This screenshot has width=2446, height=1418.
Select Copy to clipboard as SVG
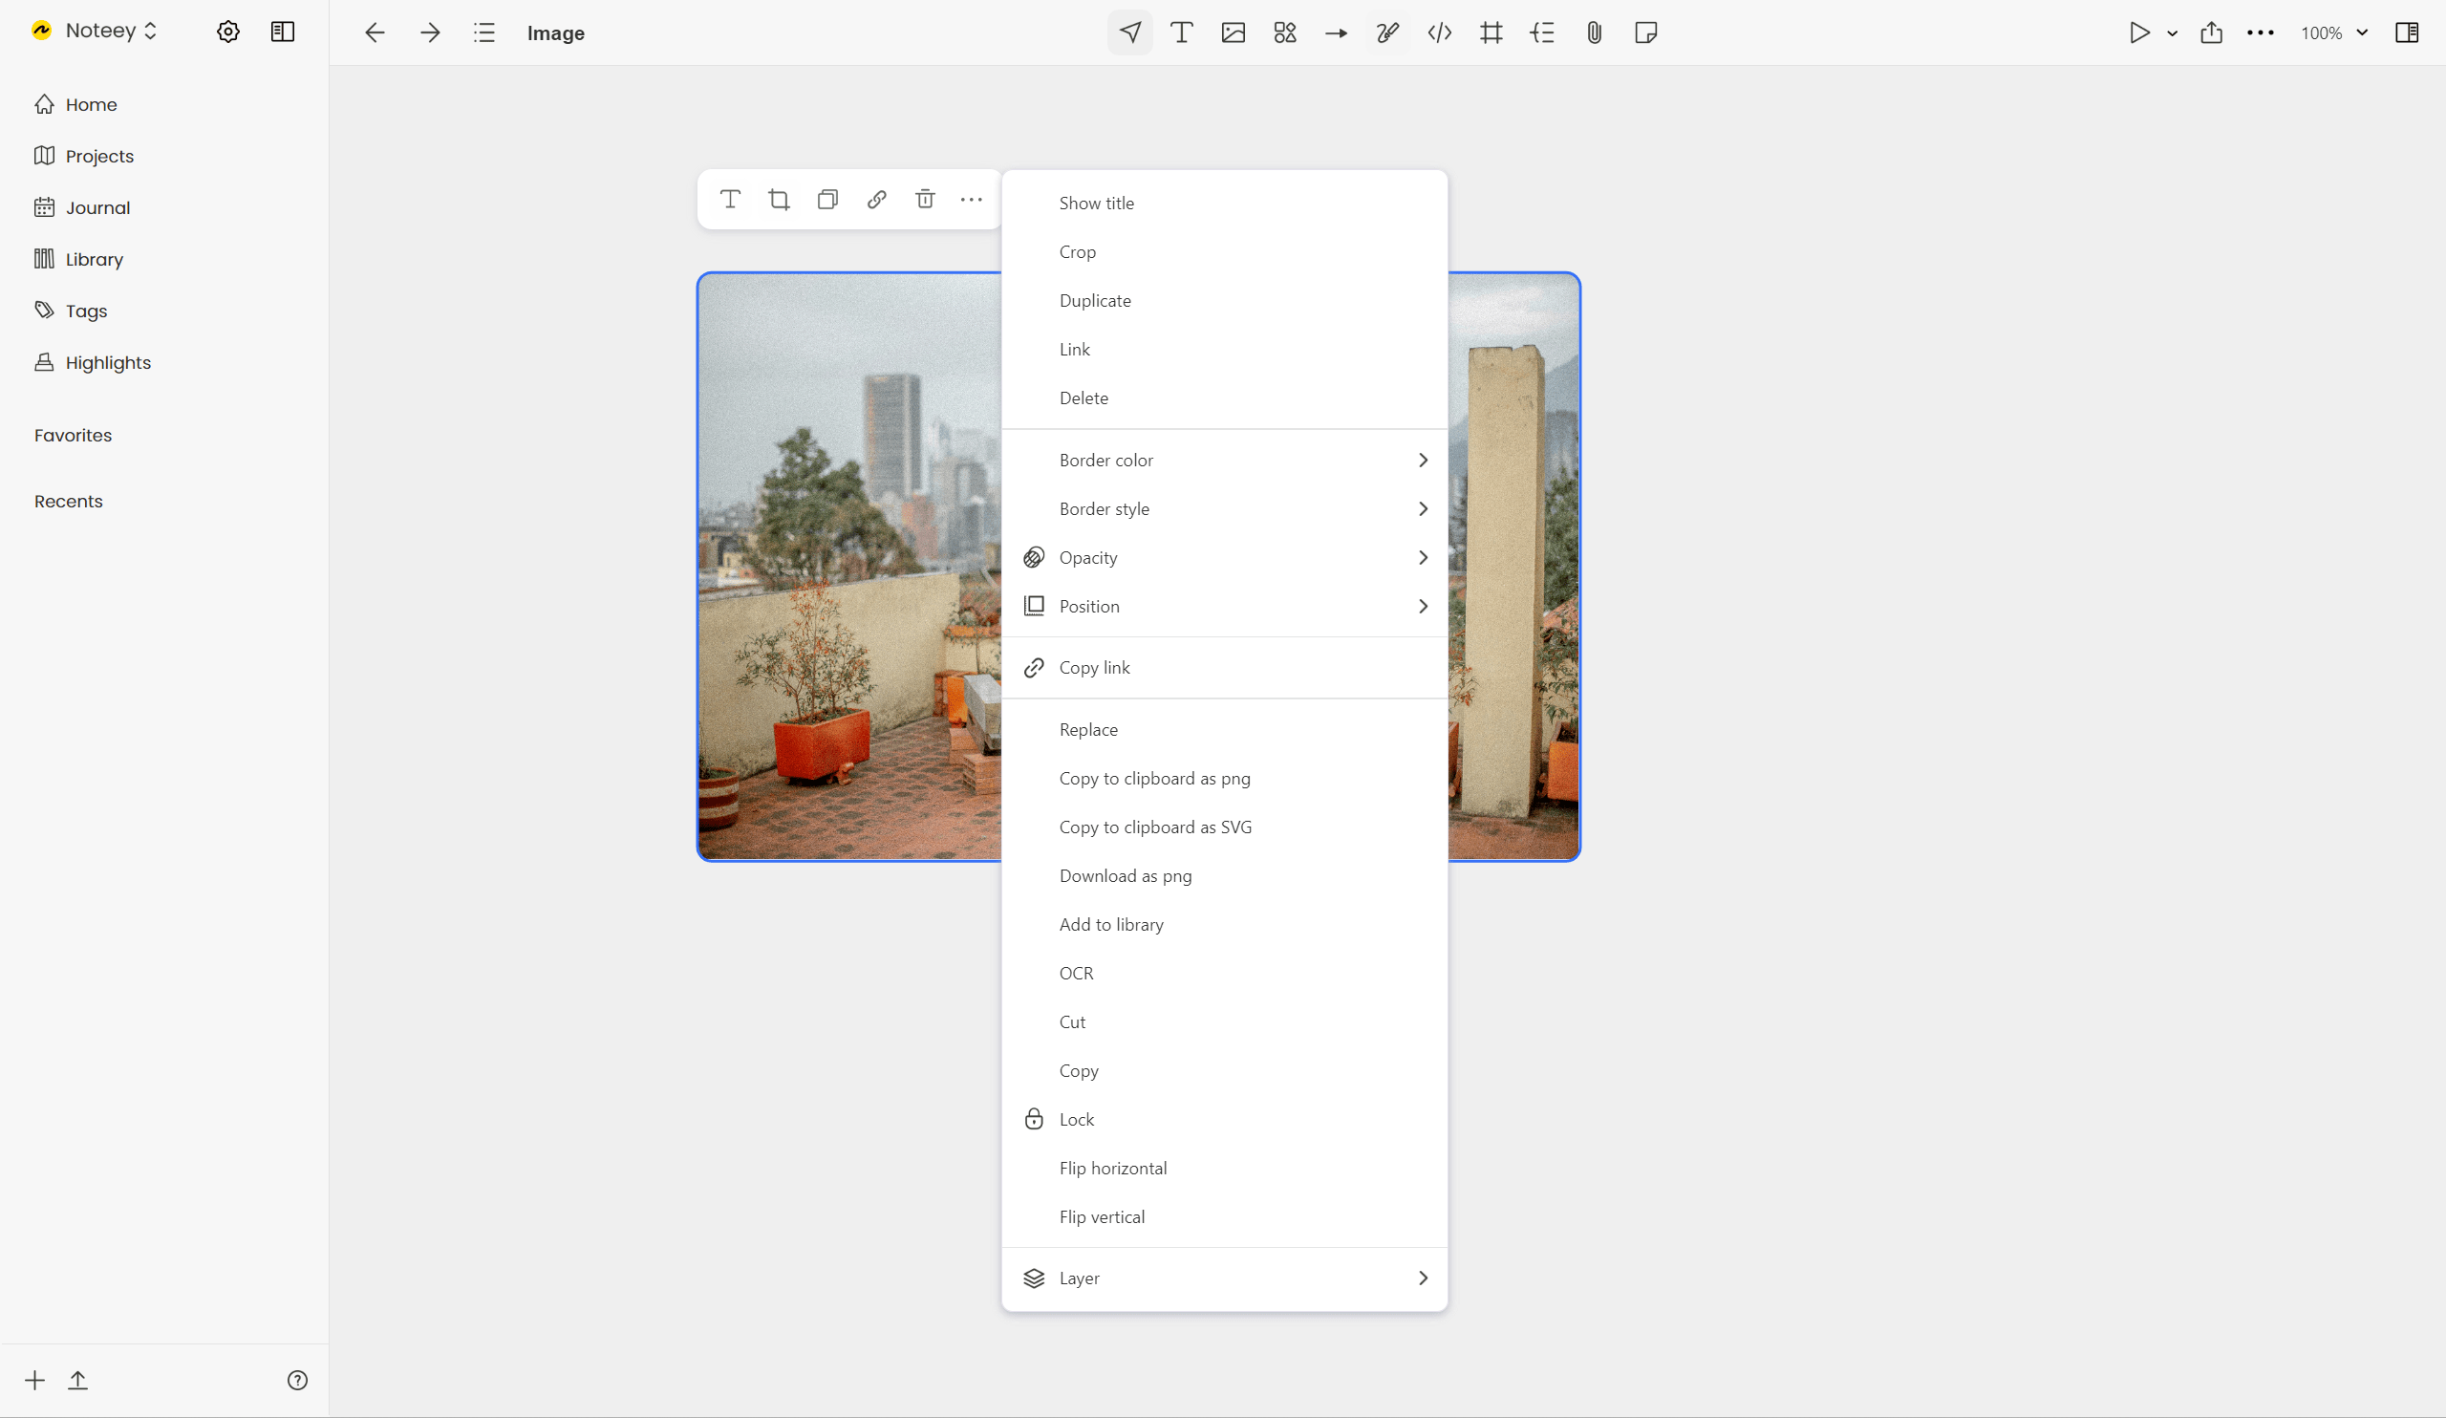click(x=1224, y=827)
